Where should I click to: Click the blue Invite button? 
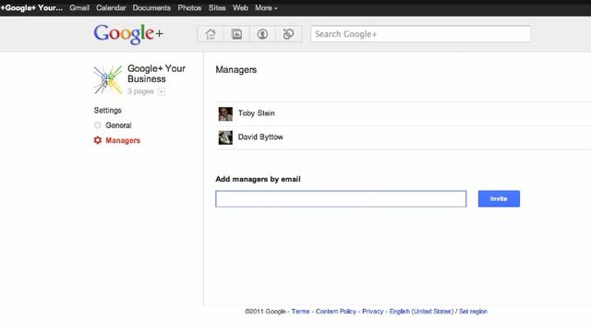click(x=499, y=198)
